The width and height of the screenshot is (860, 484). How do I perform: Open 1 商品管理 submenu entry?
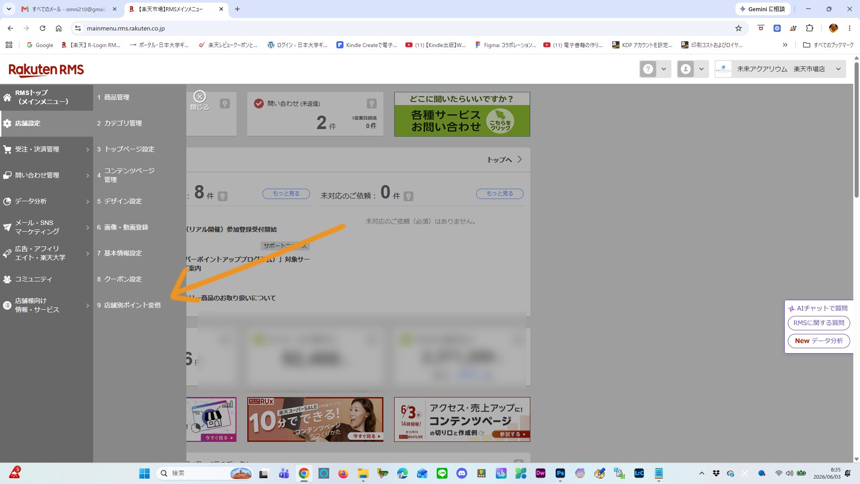coord(140,97)
